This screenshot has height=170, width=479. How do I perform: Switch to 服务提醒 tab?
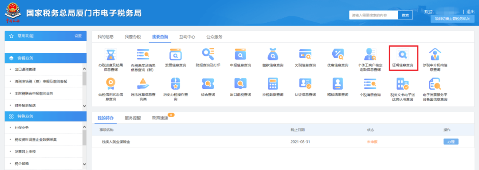(x=133, y=118)
